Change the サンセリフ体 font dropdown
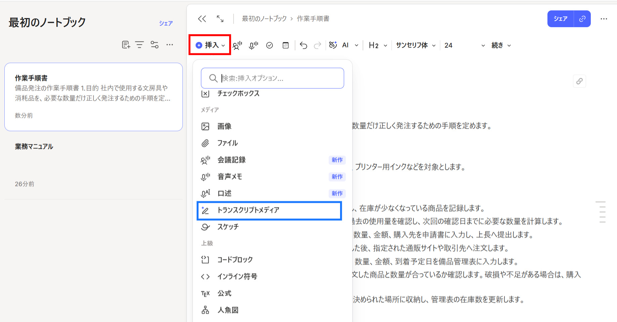Image resolution: width=617 pixels, height=322 pixels. [x=416, y=45]
